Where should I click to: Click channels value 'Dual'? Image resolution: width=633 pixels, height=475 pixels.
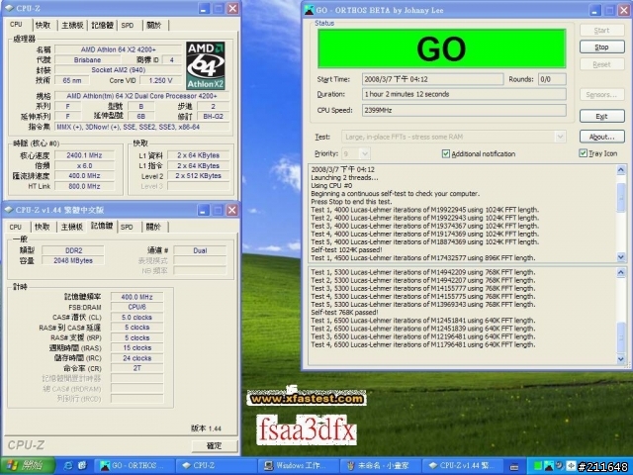pos(200,250)
